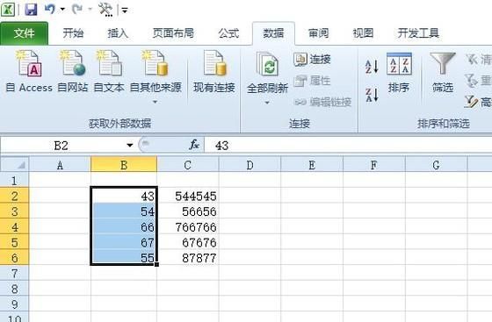This screenshot has height=322, width=492.
Task: Click the fill handle of the selection
Action: point(156,264)
